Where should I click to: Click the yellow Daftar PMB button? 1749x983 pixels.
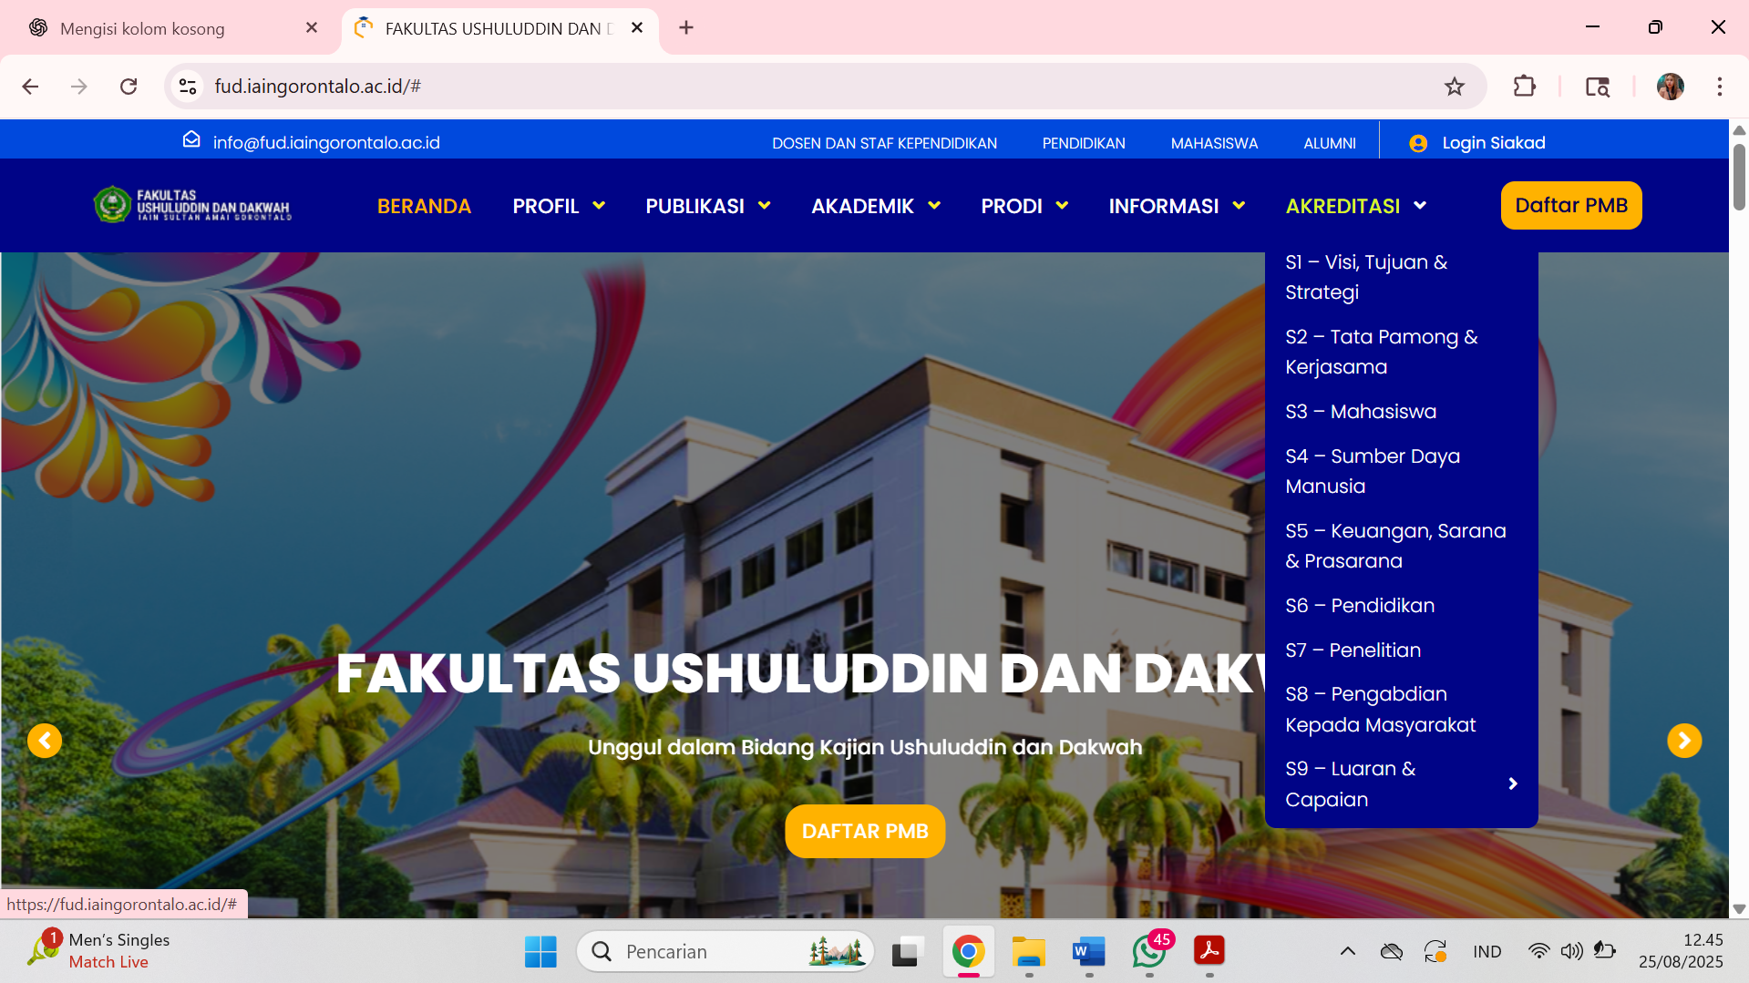[1570, 205]
